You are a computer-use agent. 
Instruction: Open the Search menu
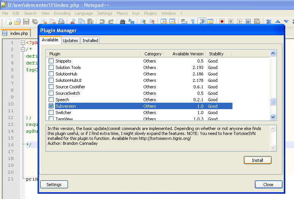tap(30, 13)
